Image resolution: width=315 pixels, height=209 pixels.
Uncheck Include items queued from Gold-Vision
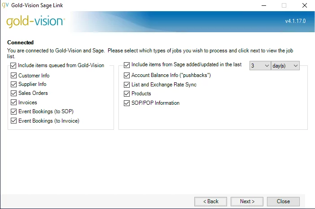pos(13,65)
